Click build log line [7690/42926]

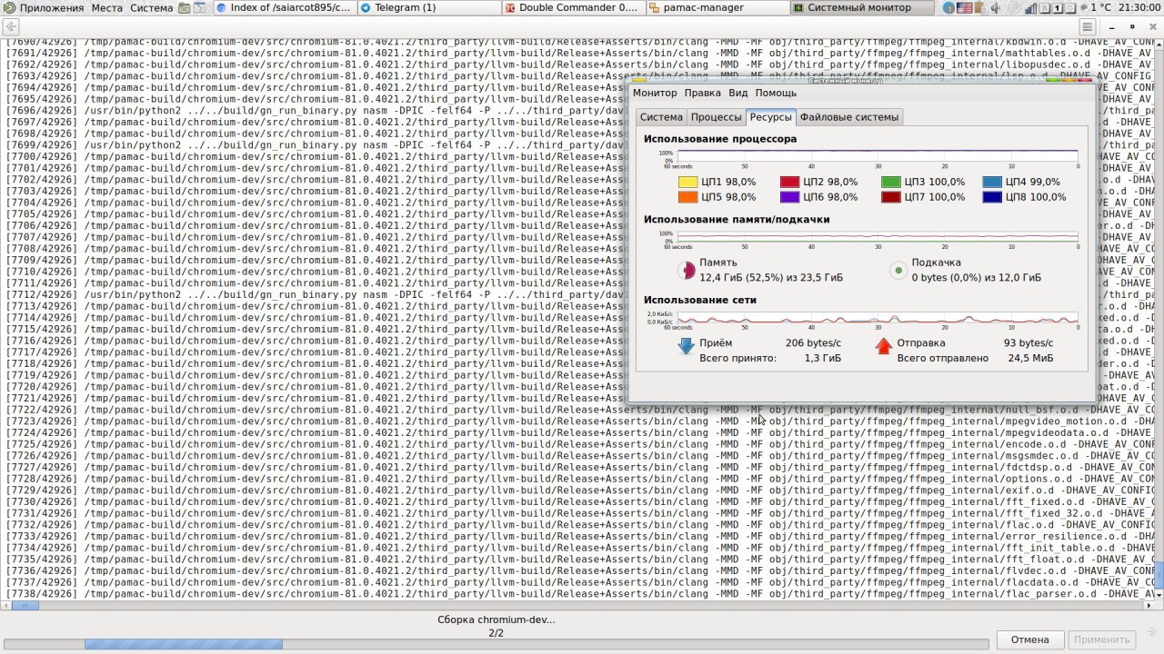(582, 43)
